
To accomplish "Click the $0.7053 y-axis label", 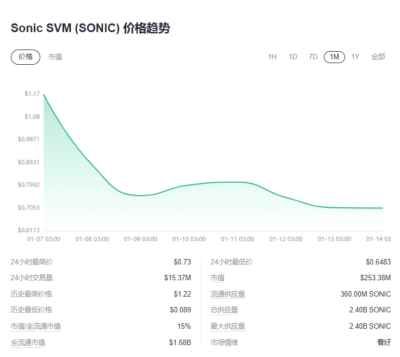I will point(28,208).
